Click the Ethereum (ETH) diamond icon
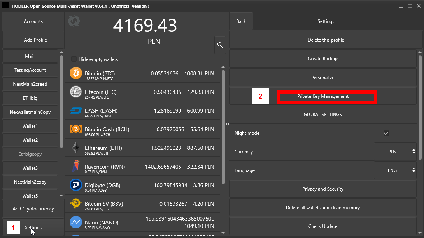The image size is (424, 238). 76,148
